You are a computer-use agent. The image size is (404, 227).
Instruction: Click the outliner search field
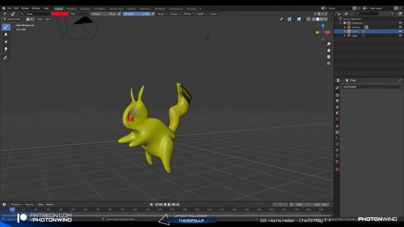(x=367, y=14)
